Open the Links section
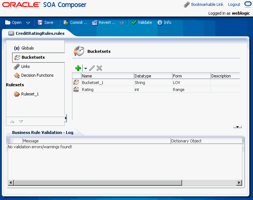The width and height of the screenshot is (253, 200). [x=26, y=66]
